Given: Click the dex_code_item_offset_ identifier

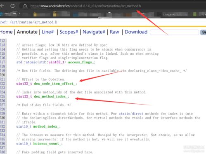Looking at the screenshot, I should click(x=54, y=84).
